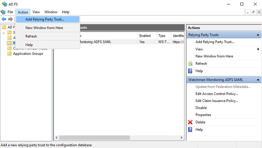
Task: Collapse the Watchman Monitoring ADFS SAML section
Action: click(258, 80)
